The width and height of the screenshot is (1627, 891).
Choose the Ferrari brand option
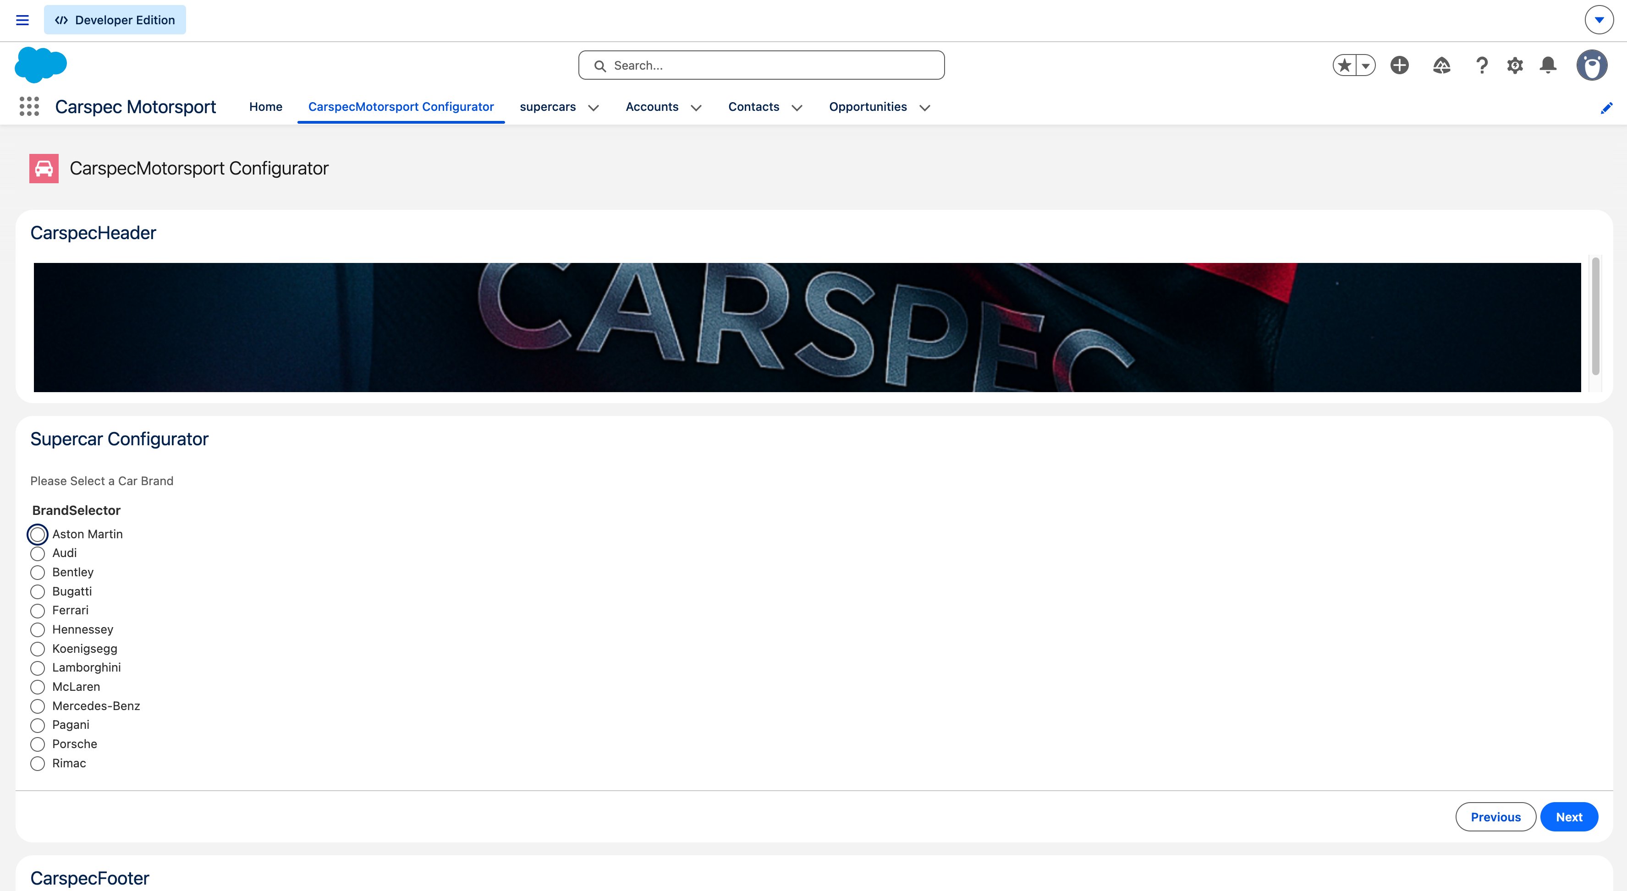[x=38, y=611]
